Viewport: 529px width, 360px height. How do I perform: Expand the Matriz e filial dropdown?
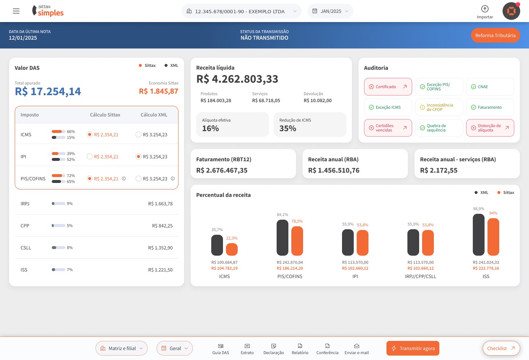pyautogui.click(x=122, y=348)
